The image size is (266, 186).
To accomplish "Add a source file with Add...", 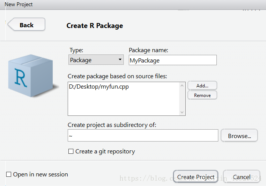I will pos(202,86).
